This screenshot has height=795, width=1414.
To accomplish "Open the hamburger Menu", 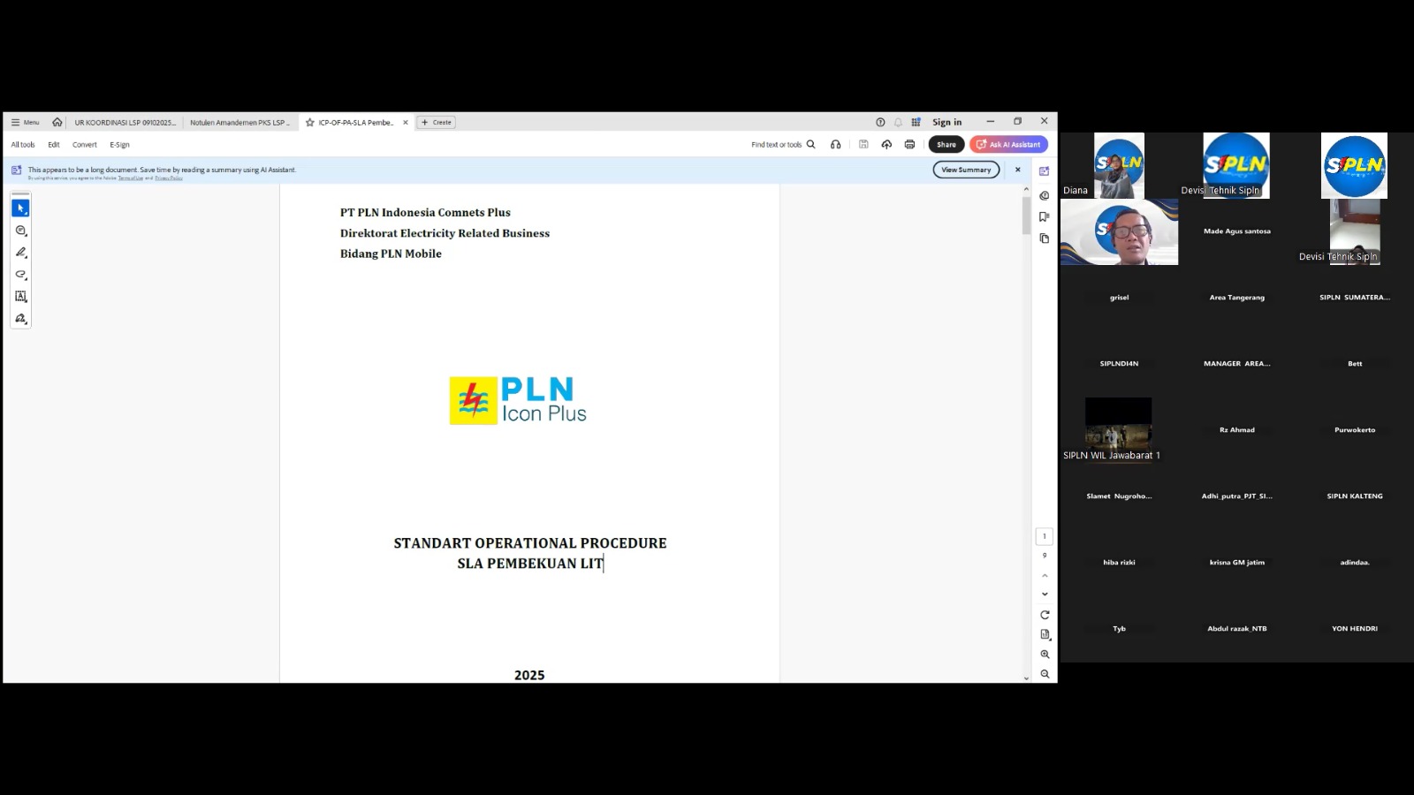I will click(x=25, y=123).
